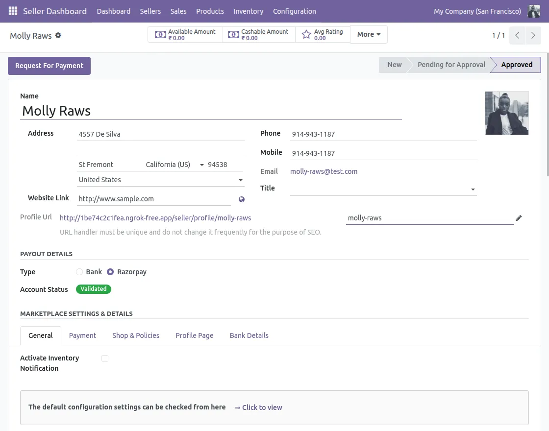Viewport: 549px width, 431px height.
Task: Expand the Title dropdown
Action: pyautogui.click(x=473, y=189)
